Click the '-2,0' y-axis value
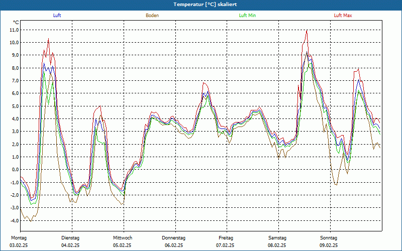Image resolution: width=402 pixels, height=251 pixels. [15, 195]
